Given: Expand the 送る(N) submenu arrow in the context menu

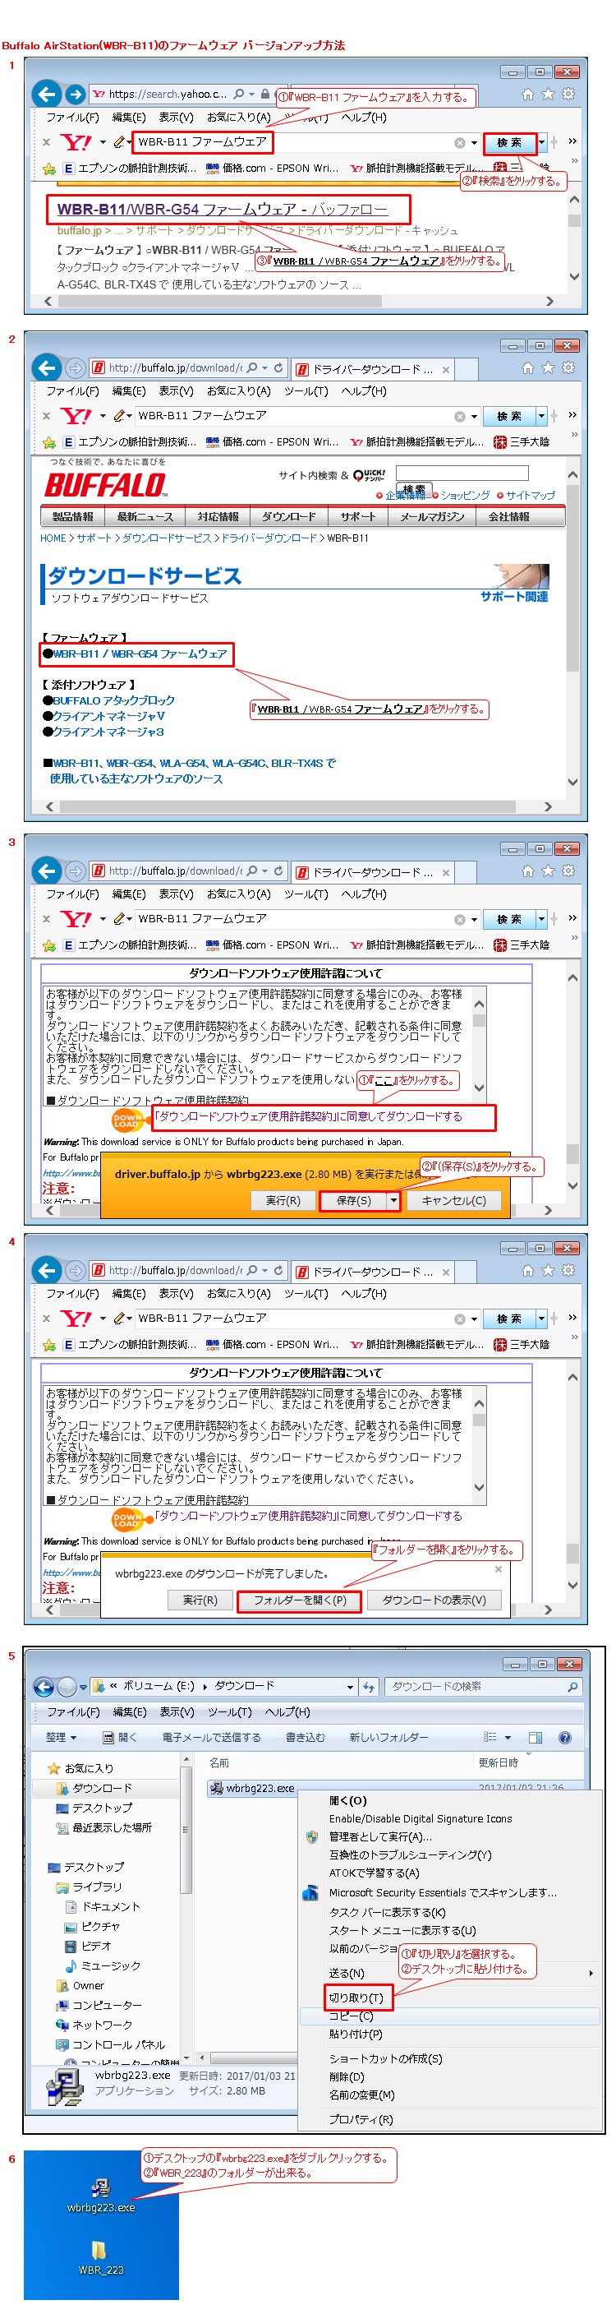Looking at the screenshot, I should (591, 1974).
